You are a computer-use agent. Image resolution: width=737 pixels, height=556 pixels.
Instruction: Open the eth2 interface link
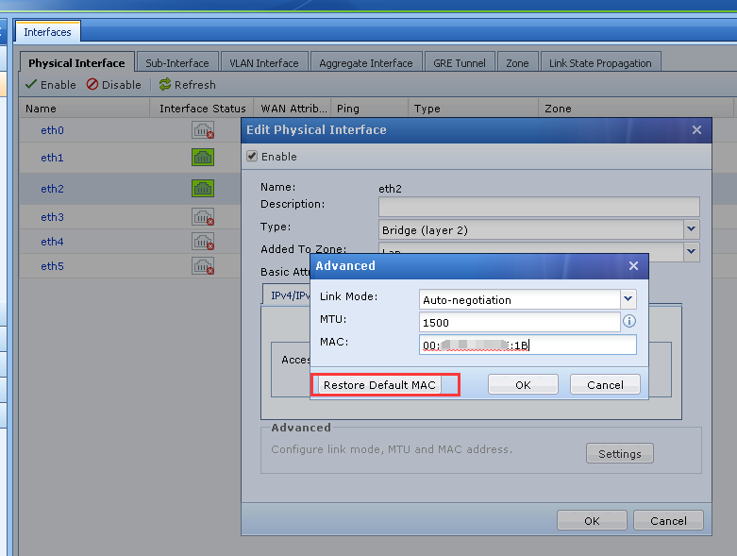coord(52,189)
